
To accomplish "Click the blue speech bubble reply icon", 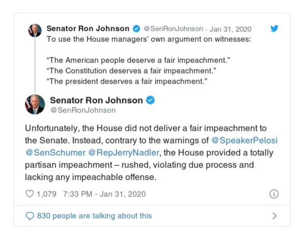I will point(30,216).
